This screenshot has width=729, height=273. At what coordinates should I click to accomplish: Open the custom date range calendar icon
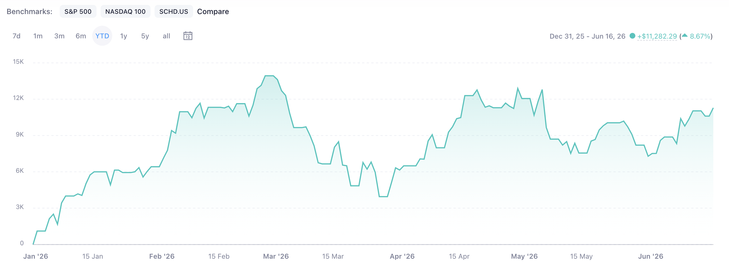pyautogui.click(x=188, y=36)
